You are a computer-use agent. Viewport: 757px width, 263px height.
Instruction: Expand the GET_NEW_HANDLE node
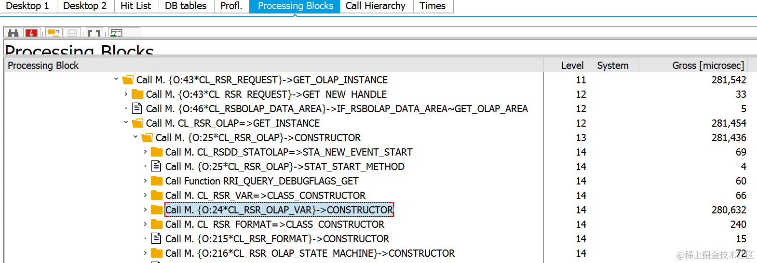(126, 94)
